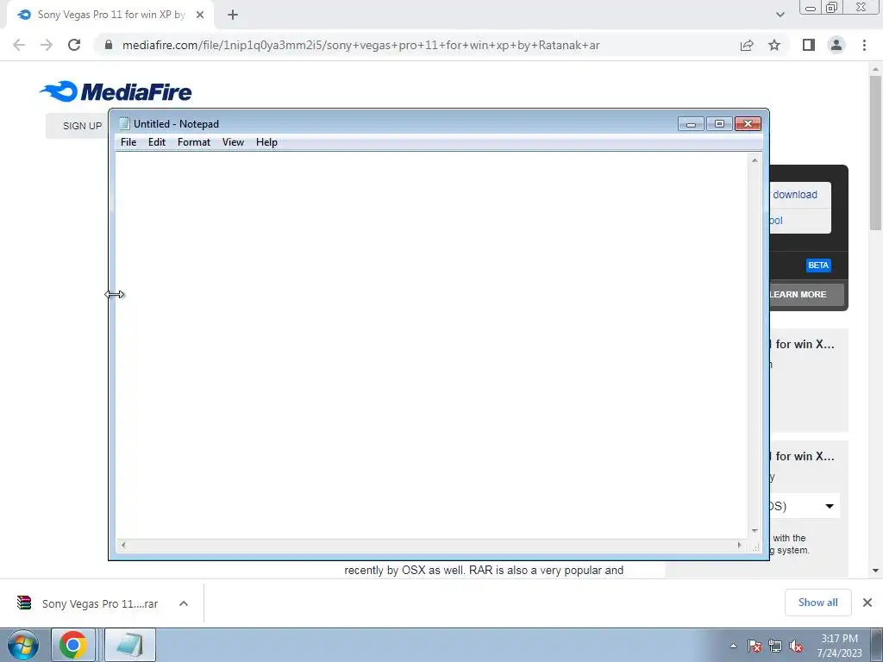The width and height of the screenshot is (883, 662).
Task: Open downloaded Sony Vegas Pro 11 rar file
Action: tap(100, 603)
